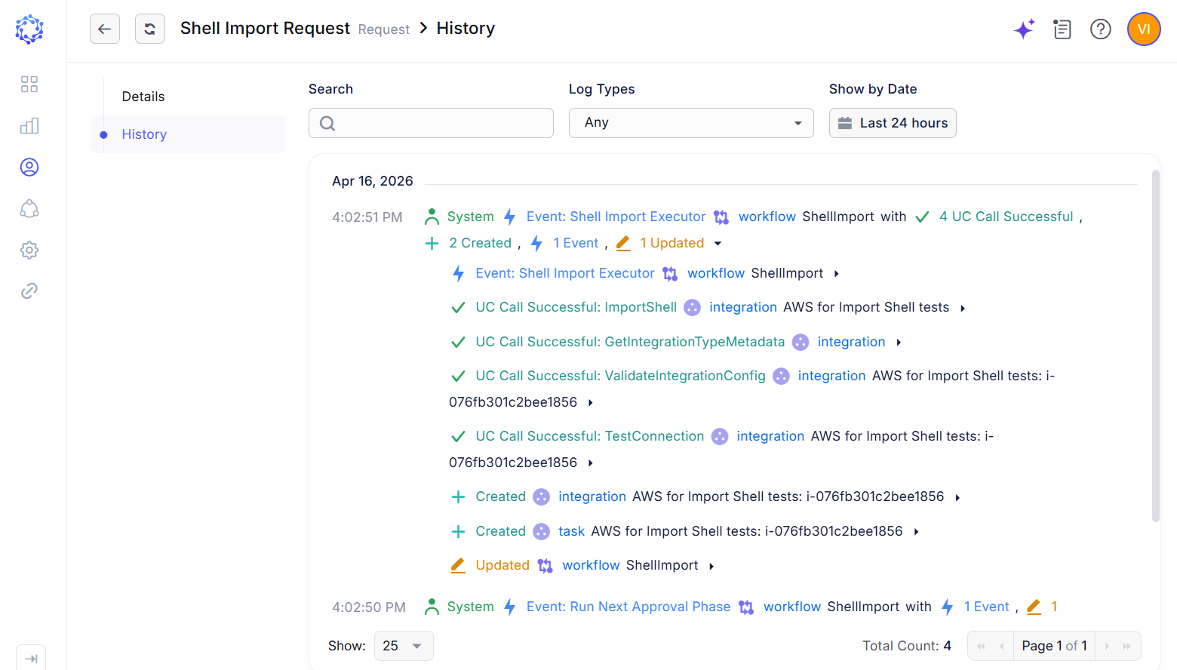Go to last page pagination button

1126,646
